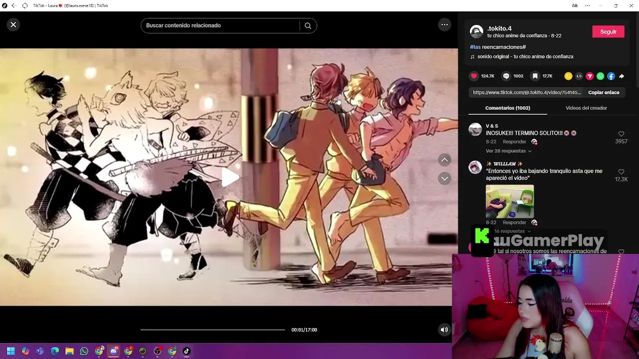Click Copiar enlace button
This screenshot has height=359, width=639.
[x=604, y=92]
